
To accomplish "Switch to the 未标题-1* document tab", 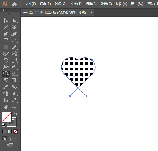I will coord(54,13).
